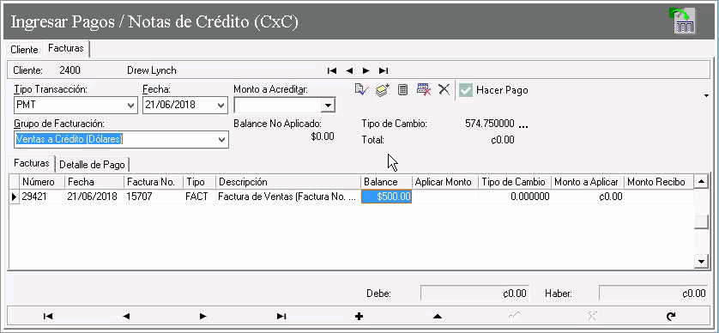Open the calculator toolbar icon
This screenshot has height=333, width=719.
[402, 89]
